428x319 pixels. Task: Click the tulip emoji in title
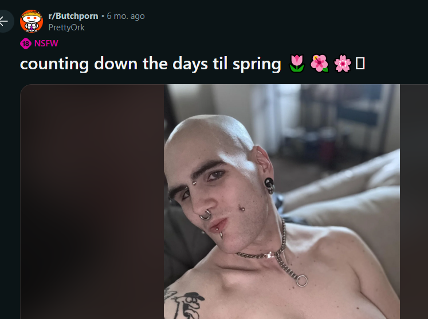click(297, 64)
